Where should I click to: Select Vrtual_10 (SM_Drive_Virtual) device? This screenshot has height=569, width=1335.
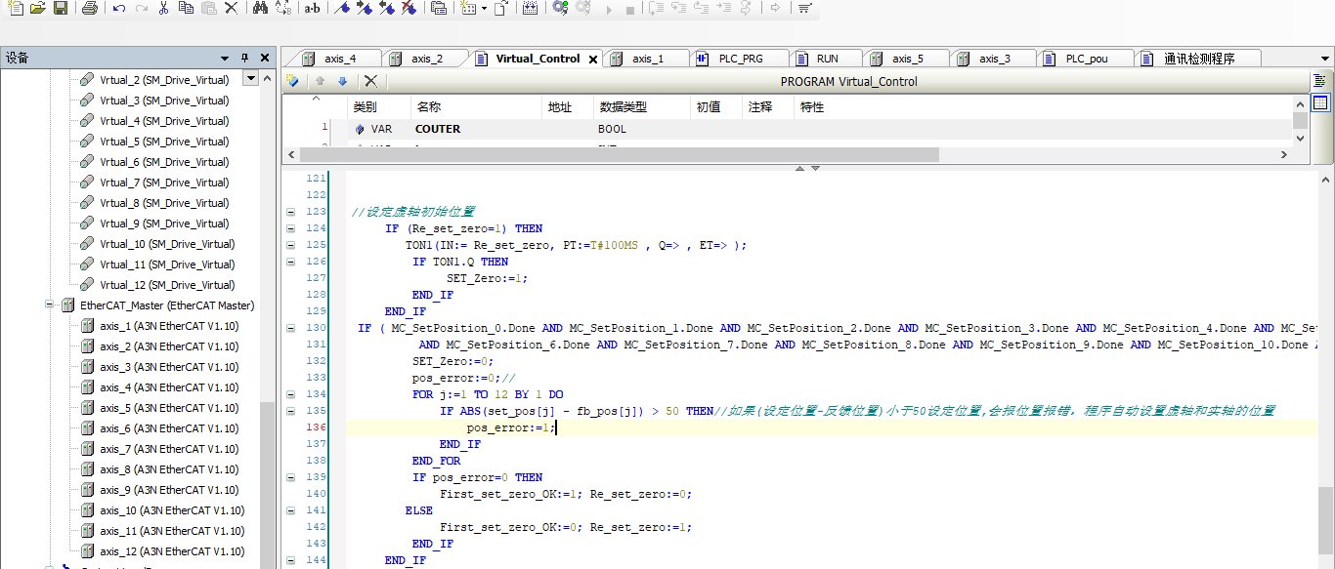click(167, 244)
